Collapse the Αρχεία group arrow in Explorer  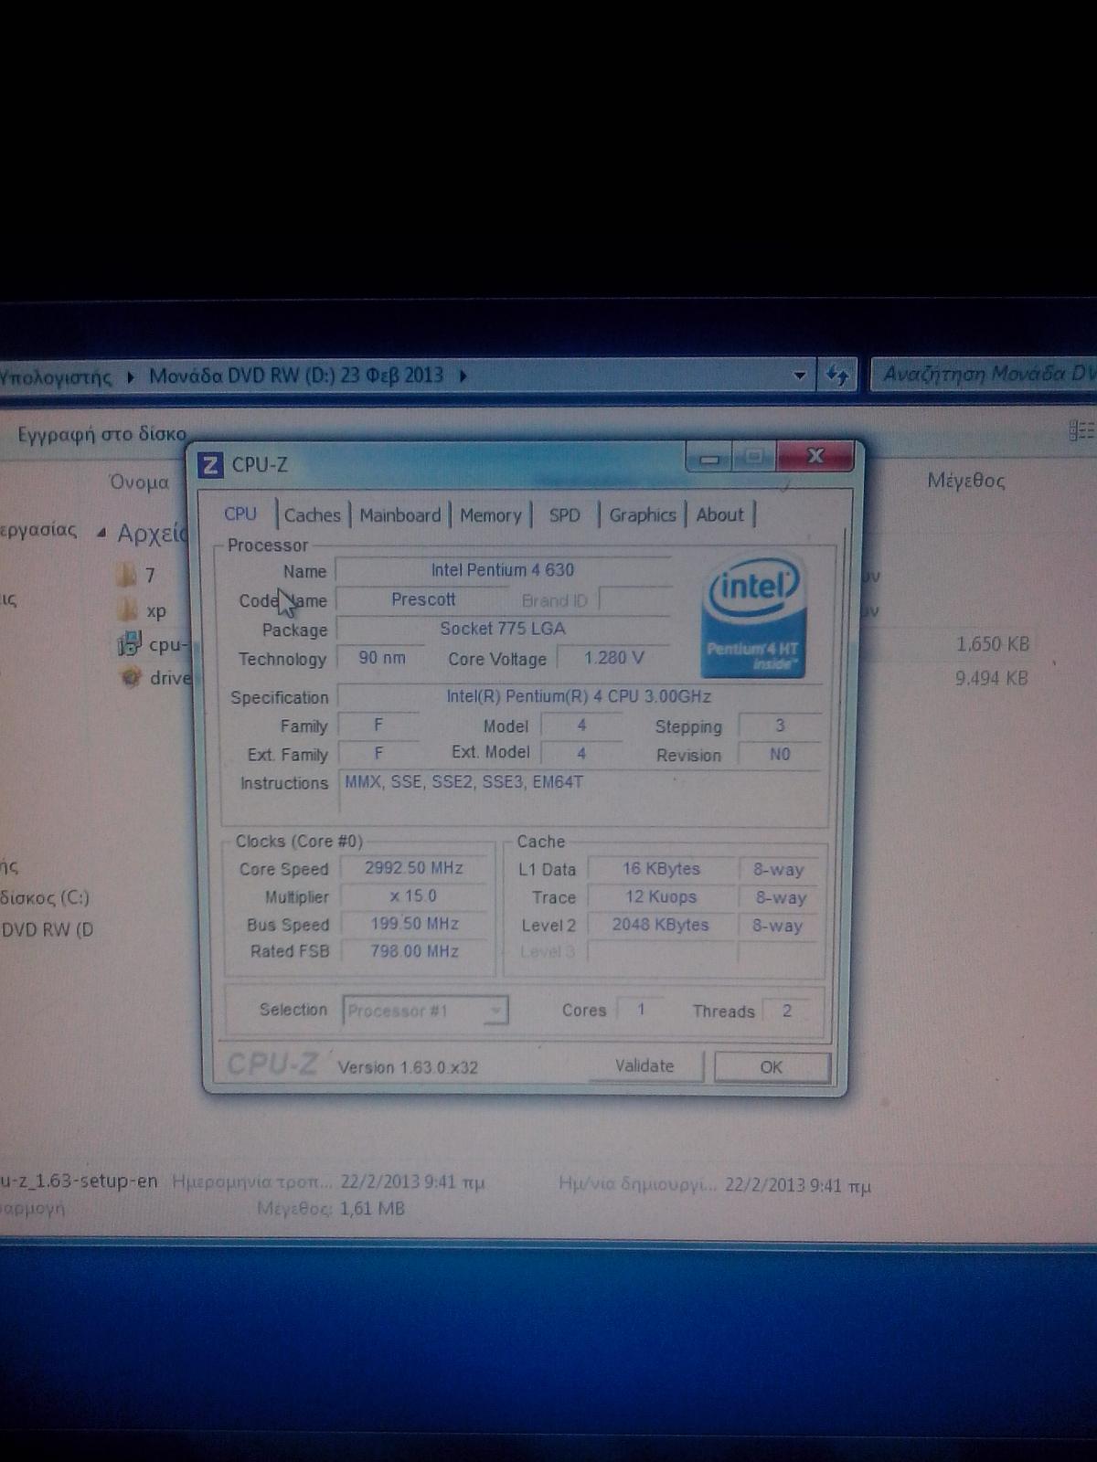(101, 533)
